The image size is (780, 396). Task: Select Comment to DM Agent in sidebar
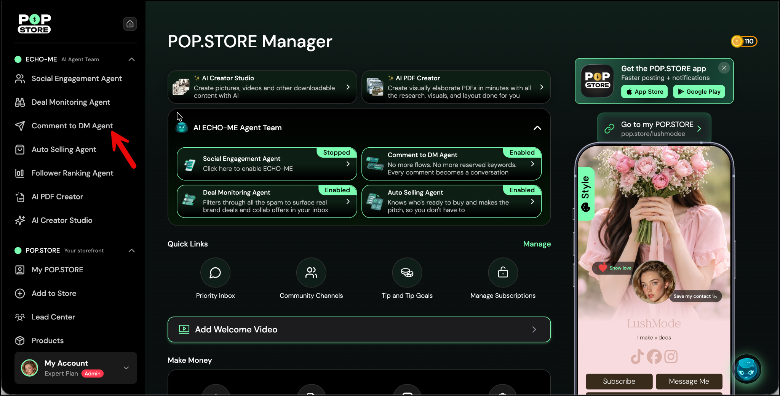click(72, 126)
